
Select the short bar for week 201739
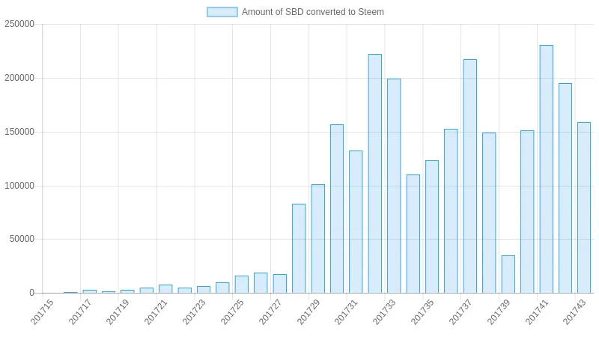point(508,274)
